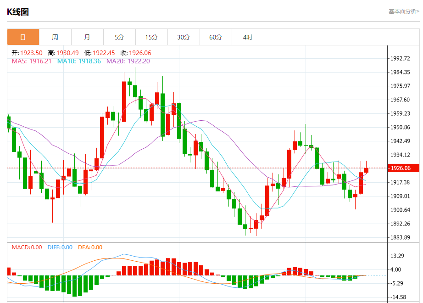Open the 60分 interval tab

point(216,37)
